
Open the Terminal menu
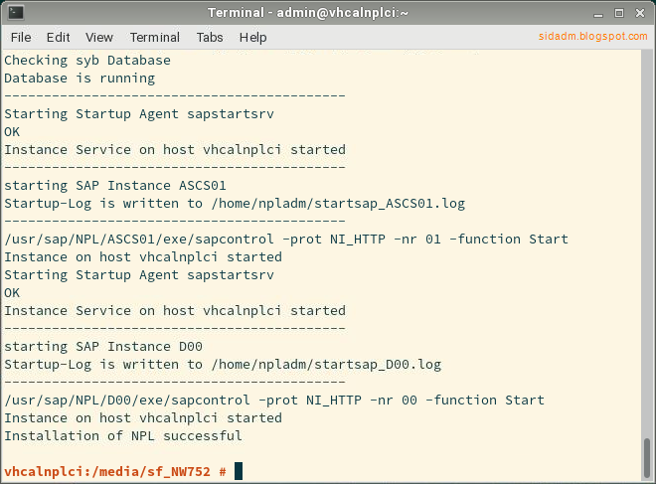click(x=155, y=37)
